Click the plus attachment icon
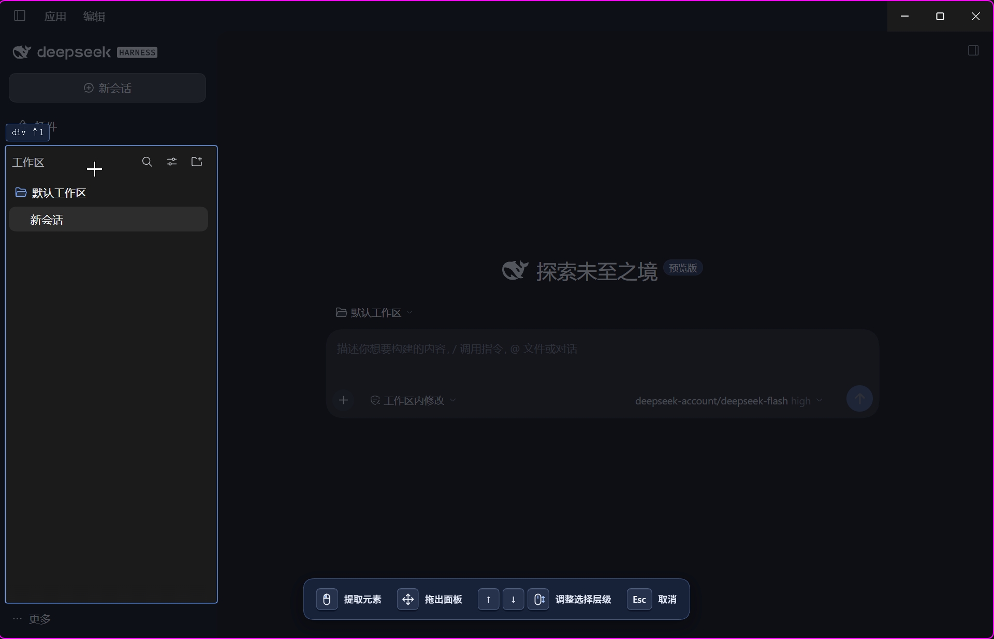The width and height of the screenshot is (994, 639). pyautogui.click(x=343, y=400)
